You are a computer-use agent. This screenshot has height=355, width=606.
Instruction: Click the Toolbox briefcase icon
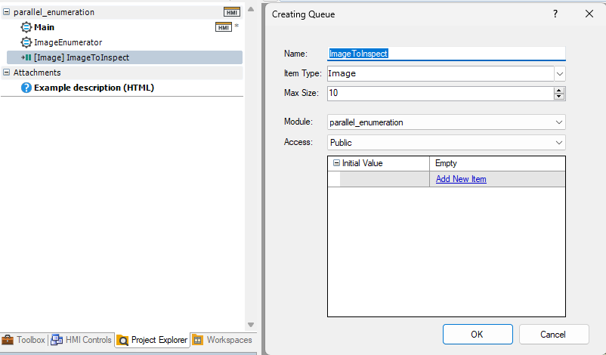point(8,340)
